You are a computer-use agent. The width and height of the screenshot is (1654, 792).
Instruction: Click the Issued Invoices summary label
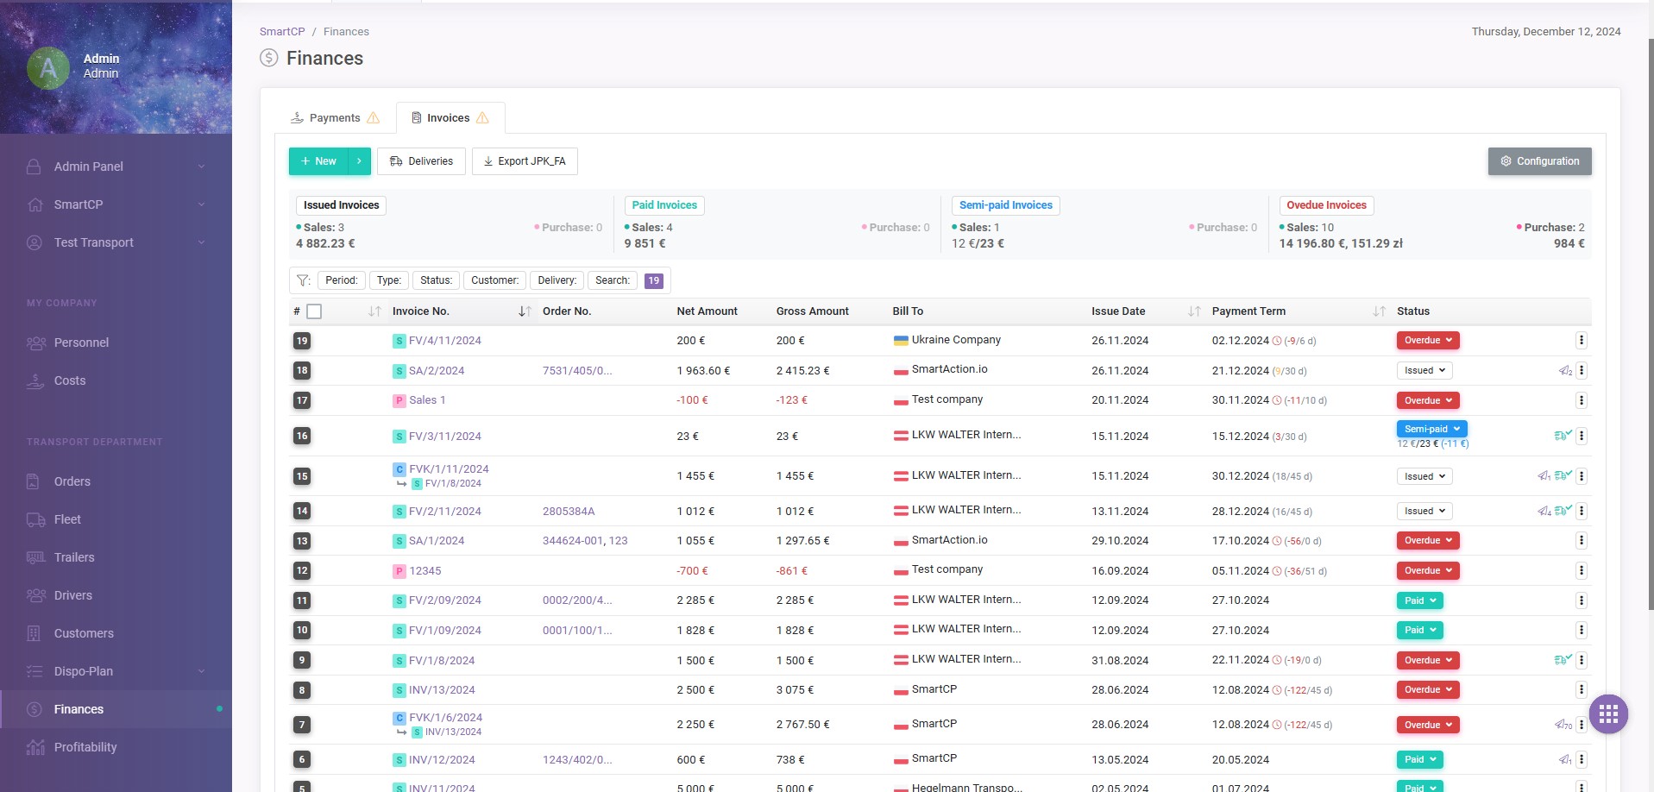(341, 205)
